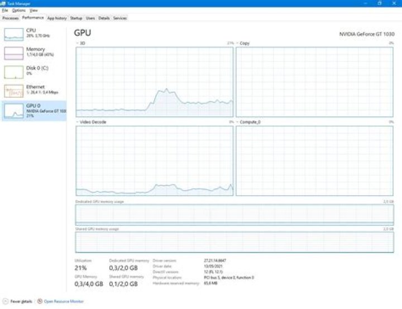The width and height of the screenshot is (402, 309).
Task: Switch to the Processes tab
Action: [11, 18]
